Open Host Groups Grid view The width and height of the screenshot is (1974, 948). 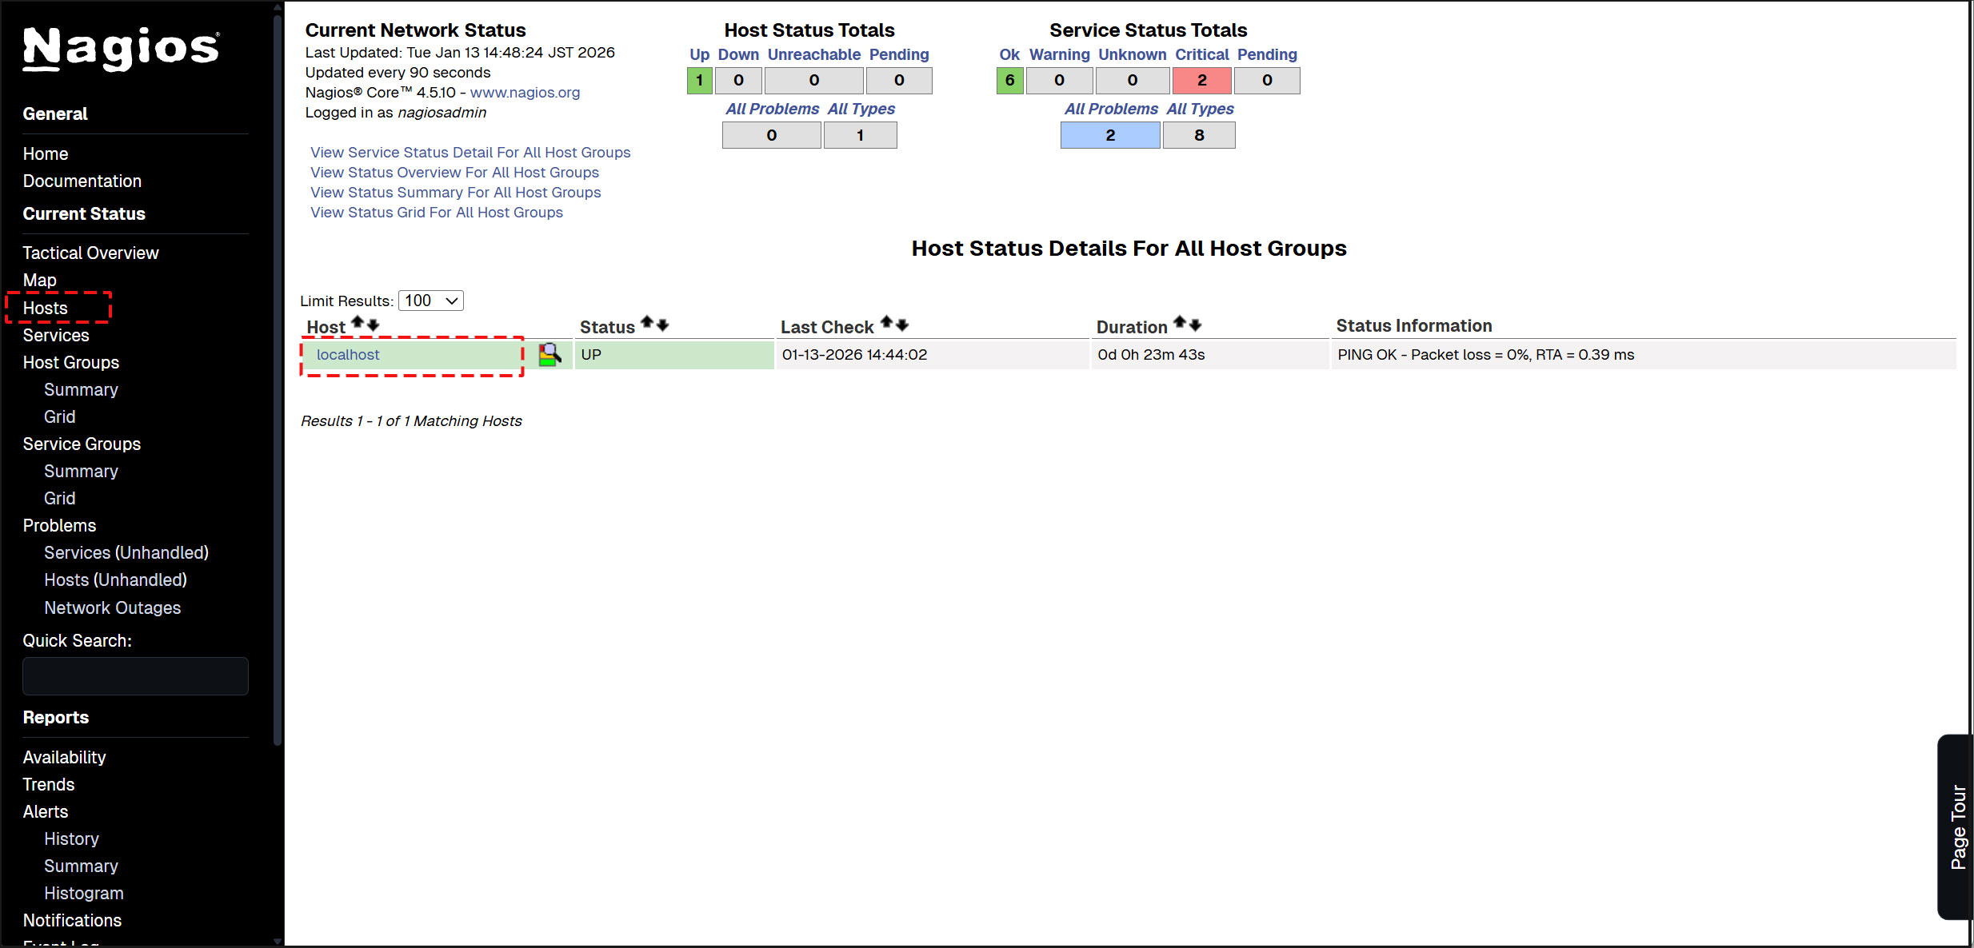59,416
